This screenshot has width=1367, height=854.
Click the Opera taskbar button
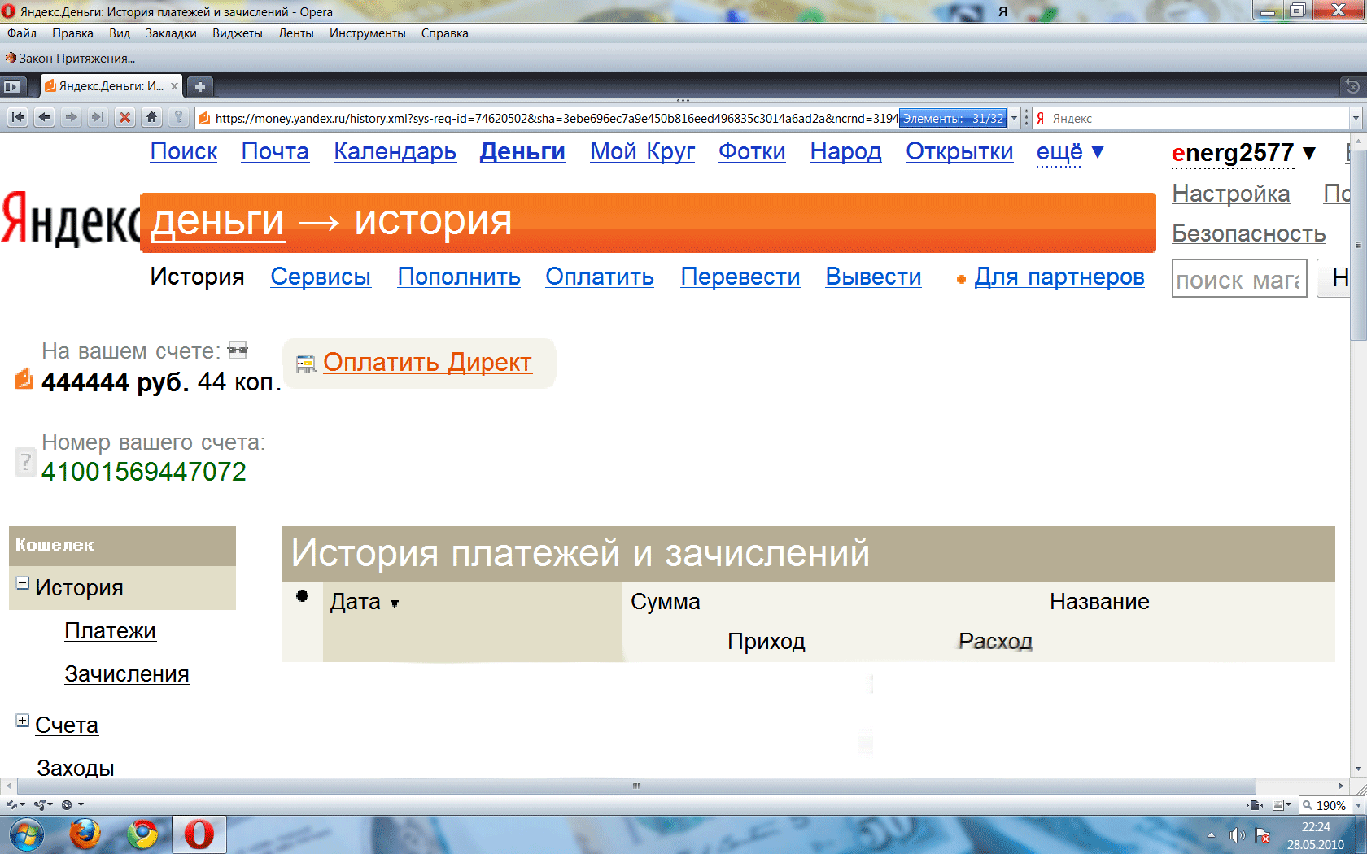199,834
